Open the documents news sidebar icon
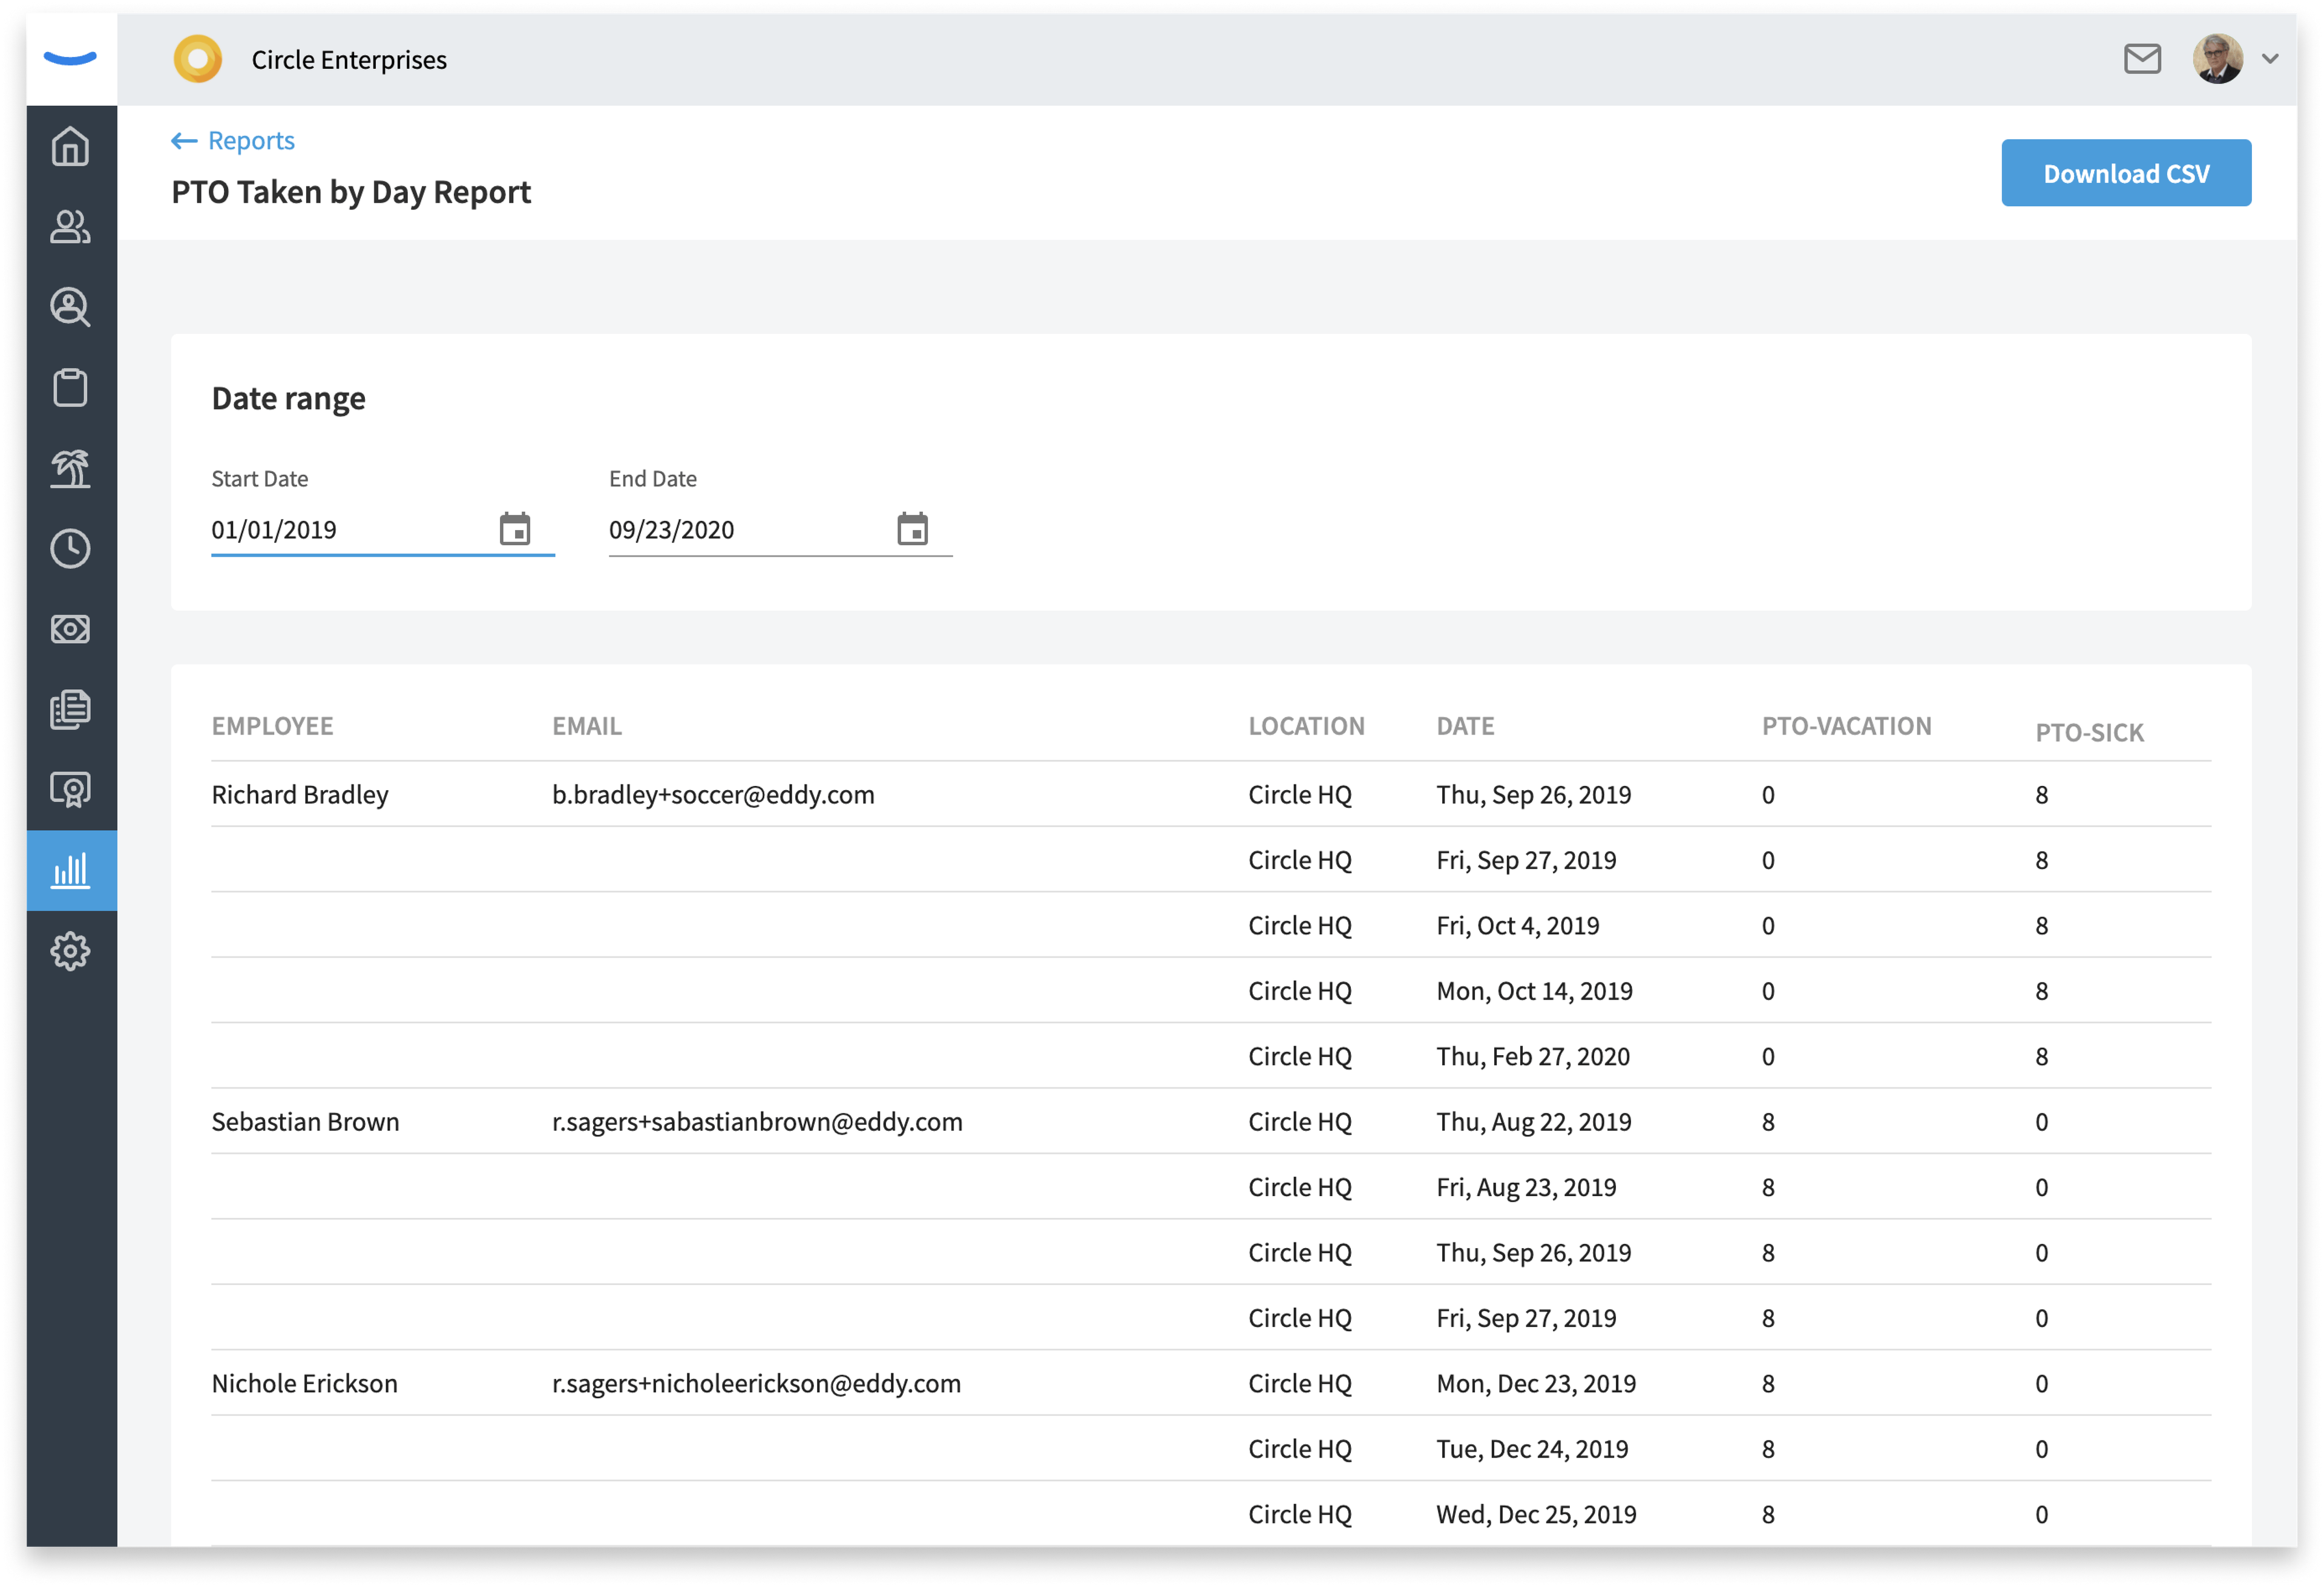 (70, 709)
